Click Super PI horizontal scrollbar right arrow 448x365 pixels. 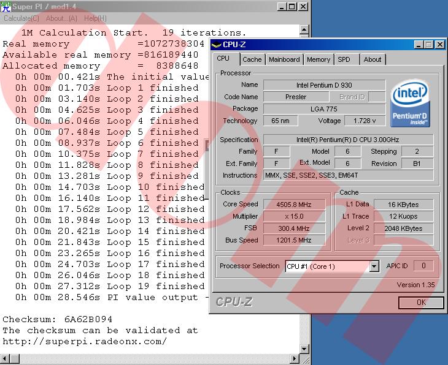coord(295,359)
